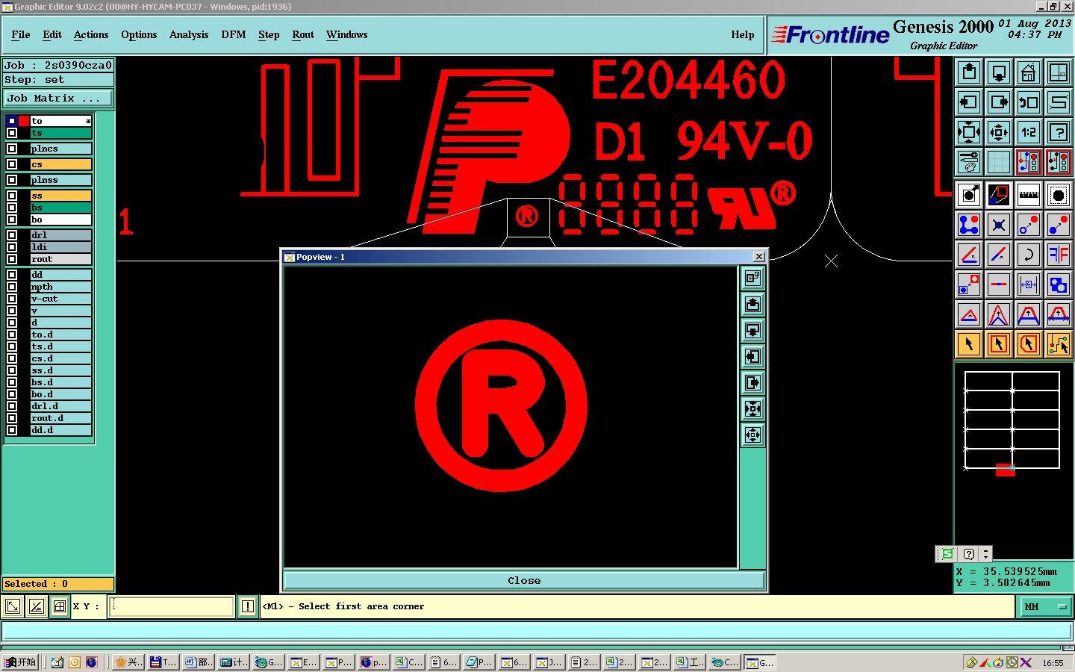Click the pan left view icon in main toolbar
Viewport: 1075px width, 672px height.
(x=969, y=102)
